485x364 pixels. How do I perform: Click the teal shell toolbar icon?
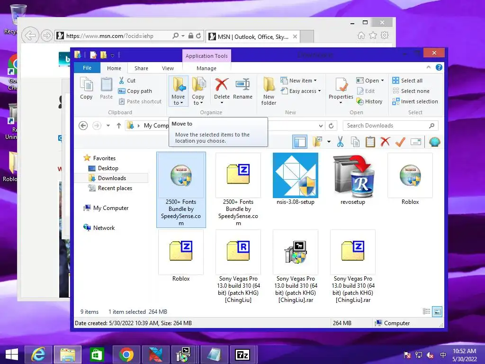435,142
